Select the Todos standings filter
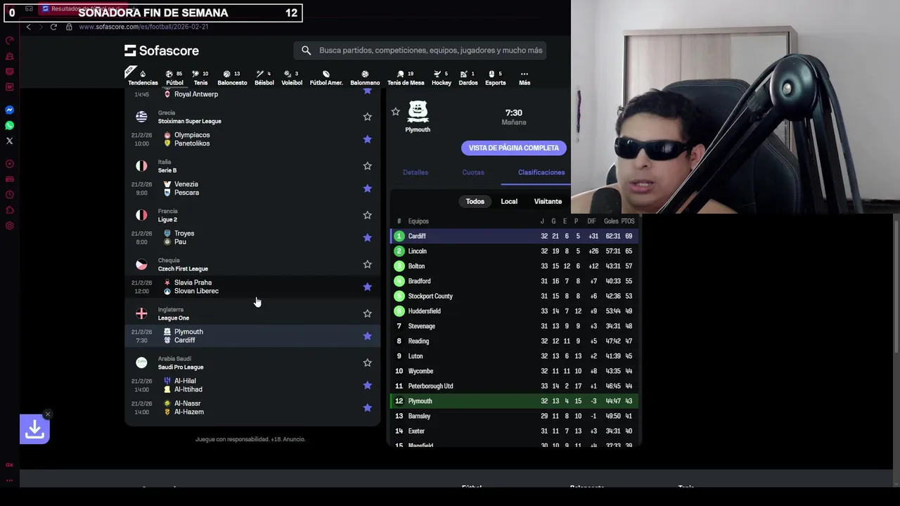900x506 pixels. 475,202
